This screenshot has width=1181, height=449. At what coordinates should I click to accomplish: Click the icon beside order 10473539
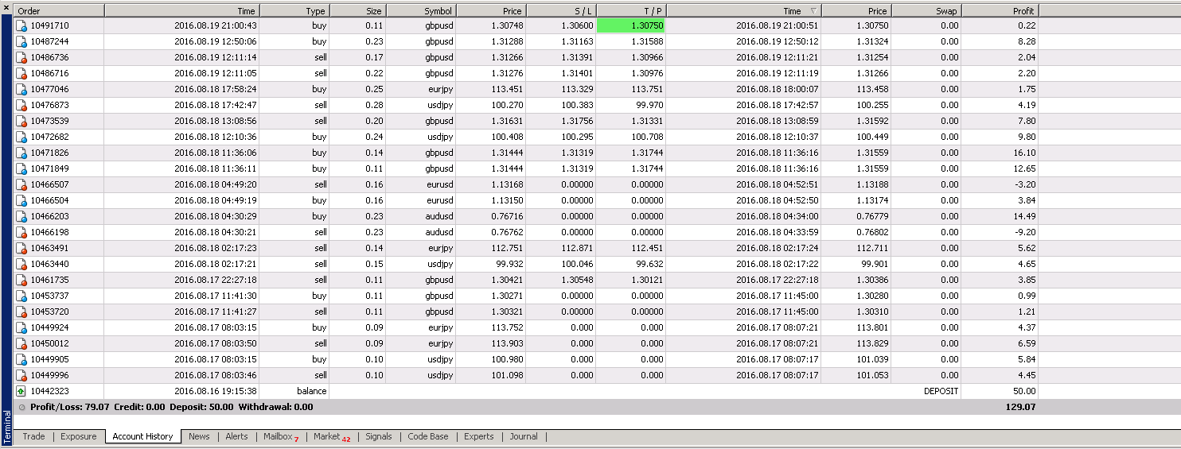[21, 121]
